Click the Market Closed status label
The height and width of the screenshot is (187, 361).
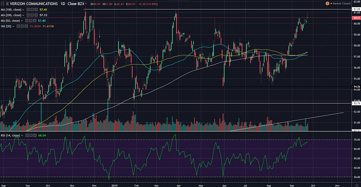coord(341,3)
